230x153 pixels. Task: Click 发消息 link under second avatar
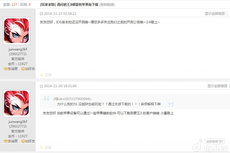coord(13,141)
